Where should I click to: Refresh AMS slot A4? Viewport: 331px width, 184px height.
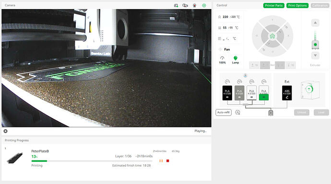(x=264, y=82)
